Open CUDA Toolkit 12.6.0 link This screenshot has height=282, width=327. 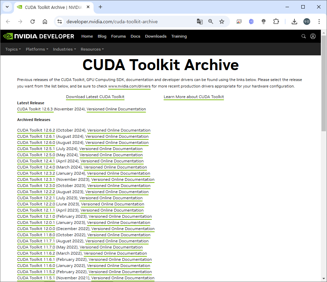(x=36, y=143)
